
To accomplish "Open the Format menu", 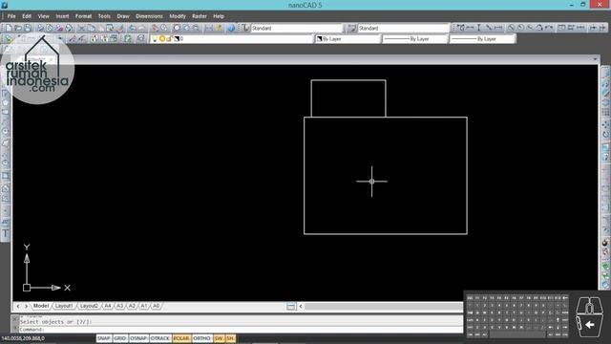I will [83, 16].
